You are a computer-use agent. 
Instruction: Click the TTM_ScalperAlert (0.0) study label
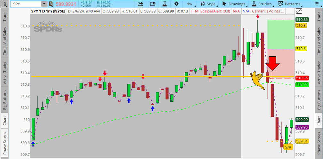coord(210,11)
